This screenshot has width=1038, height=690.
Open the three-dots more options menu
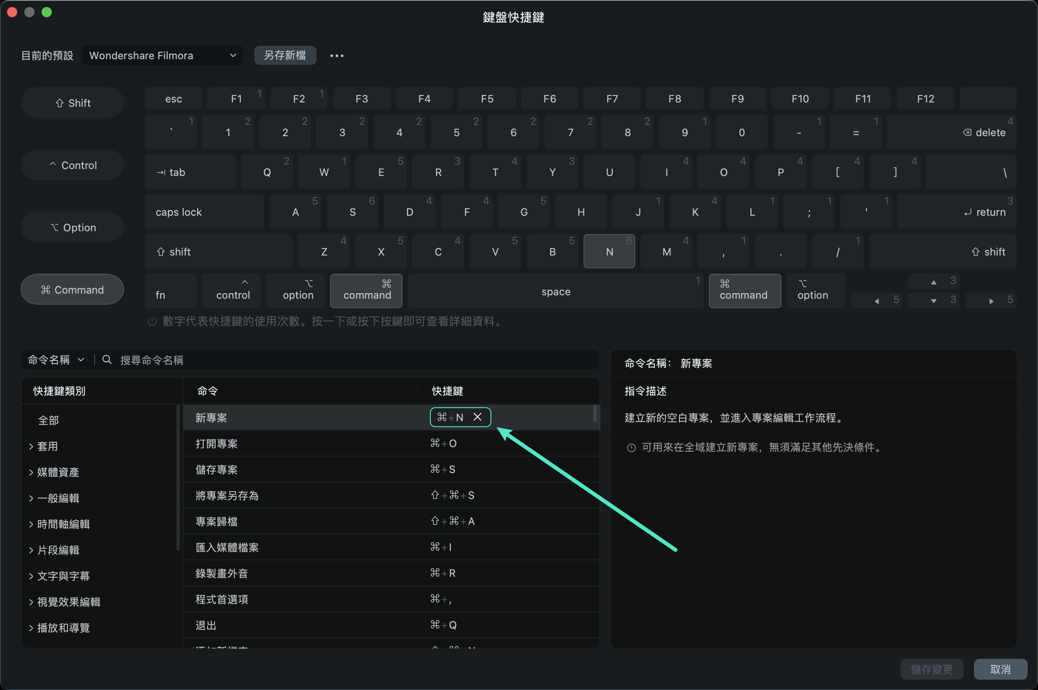(337, 56)
